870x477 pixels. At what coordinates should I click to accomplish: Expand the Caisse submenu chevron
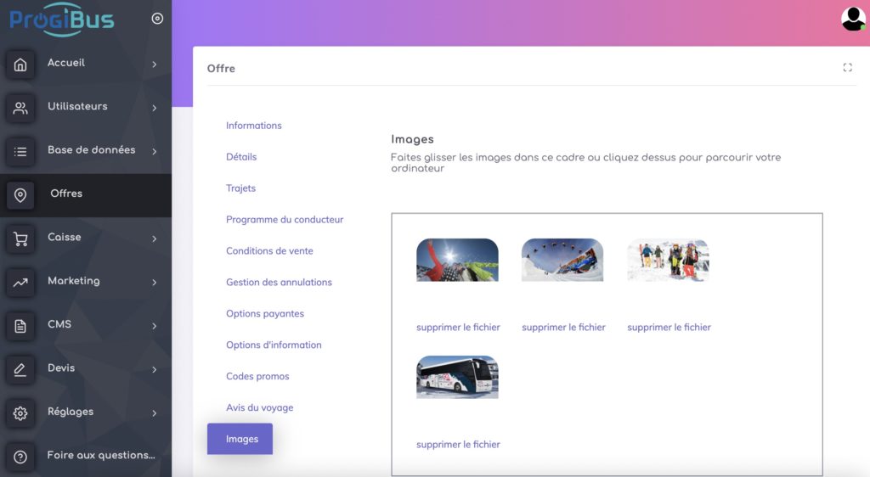click(x=155, y=238)
